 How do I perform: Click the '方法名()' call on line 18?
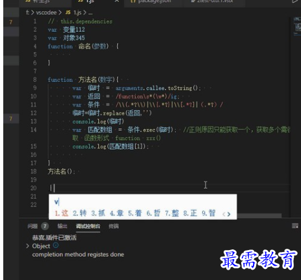[x=60, y=171]
